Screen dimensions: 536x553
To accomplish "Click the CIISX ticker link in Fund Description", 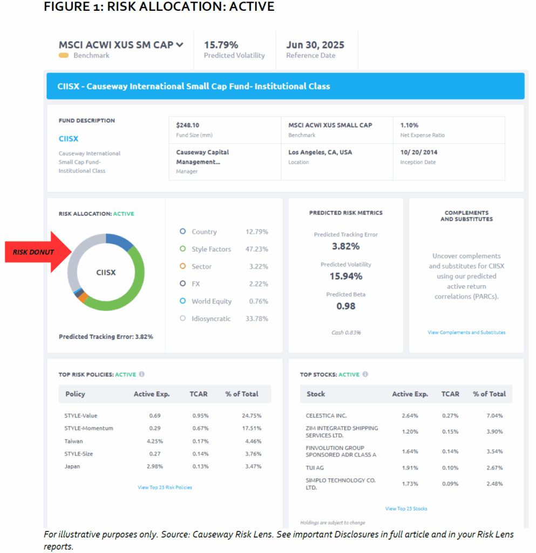I will point(69,139).
